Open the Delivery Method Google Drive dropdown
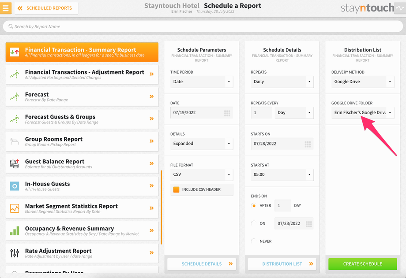This screenshot has width=406, height=278. tap(363, 82)
